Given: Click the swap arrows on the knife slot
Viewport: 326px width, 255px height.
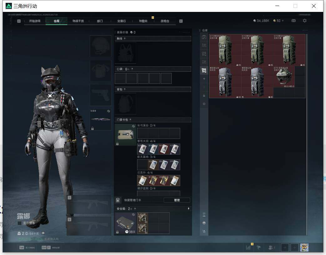Looking at the screenshot, I should tap(109, 111).
